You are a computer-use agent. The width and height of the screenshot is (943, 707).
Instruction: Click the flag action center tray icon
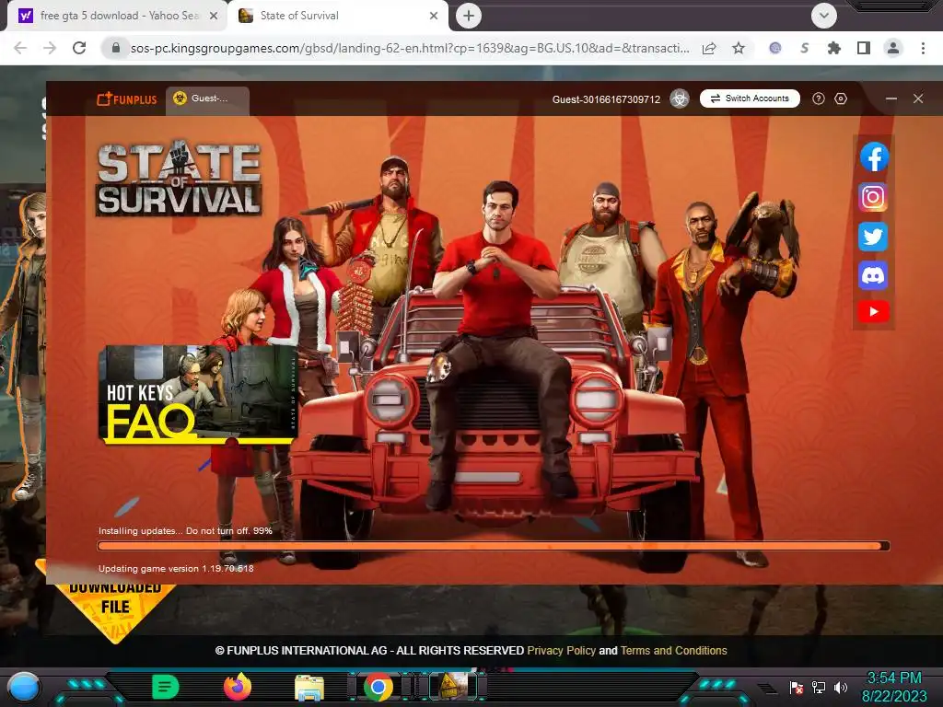[797, 688]
